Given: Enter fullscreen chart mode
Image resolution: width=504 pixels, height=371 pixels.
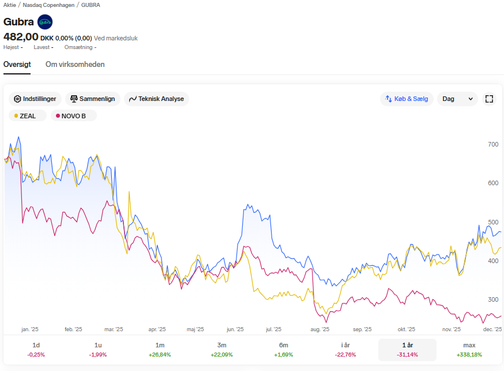Looking at the screenshot, I should click(489, 99).
